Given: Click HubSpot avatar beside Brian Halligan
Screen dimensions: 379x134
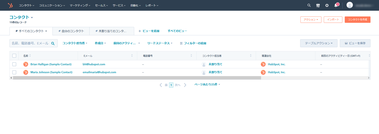Looking at the screenshot, I should (x=26, y=64).
